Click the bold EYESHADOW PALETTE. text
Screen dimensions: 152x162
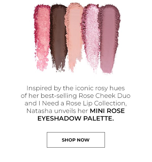click(76, 118)
